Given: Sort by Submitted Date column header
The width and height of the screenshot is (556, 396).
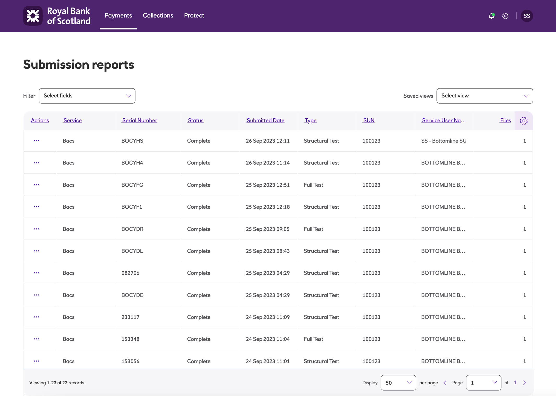Looking at the screenshot, I should coord(265,120).
